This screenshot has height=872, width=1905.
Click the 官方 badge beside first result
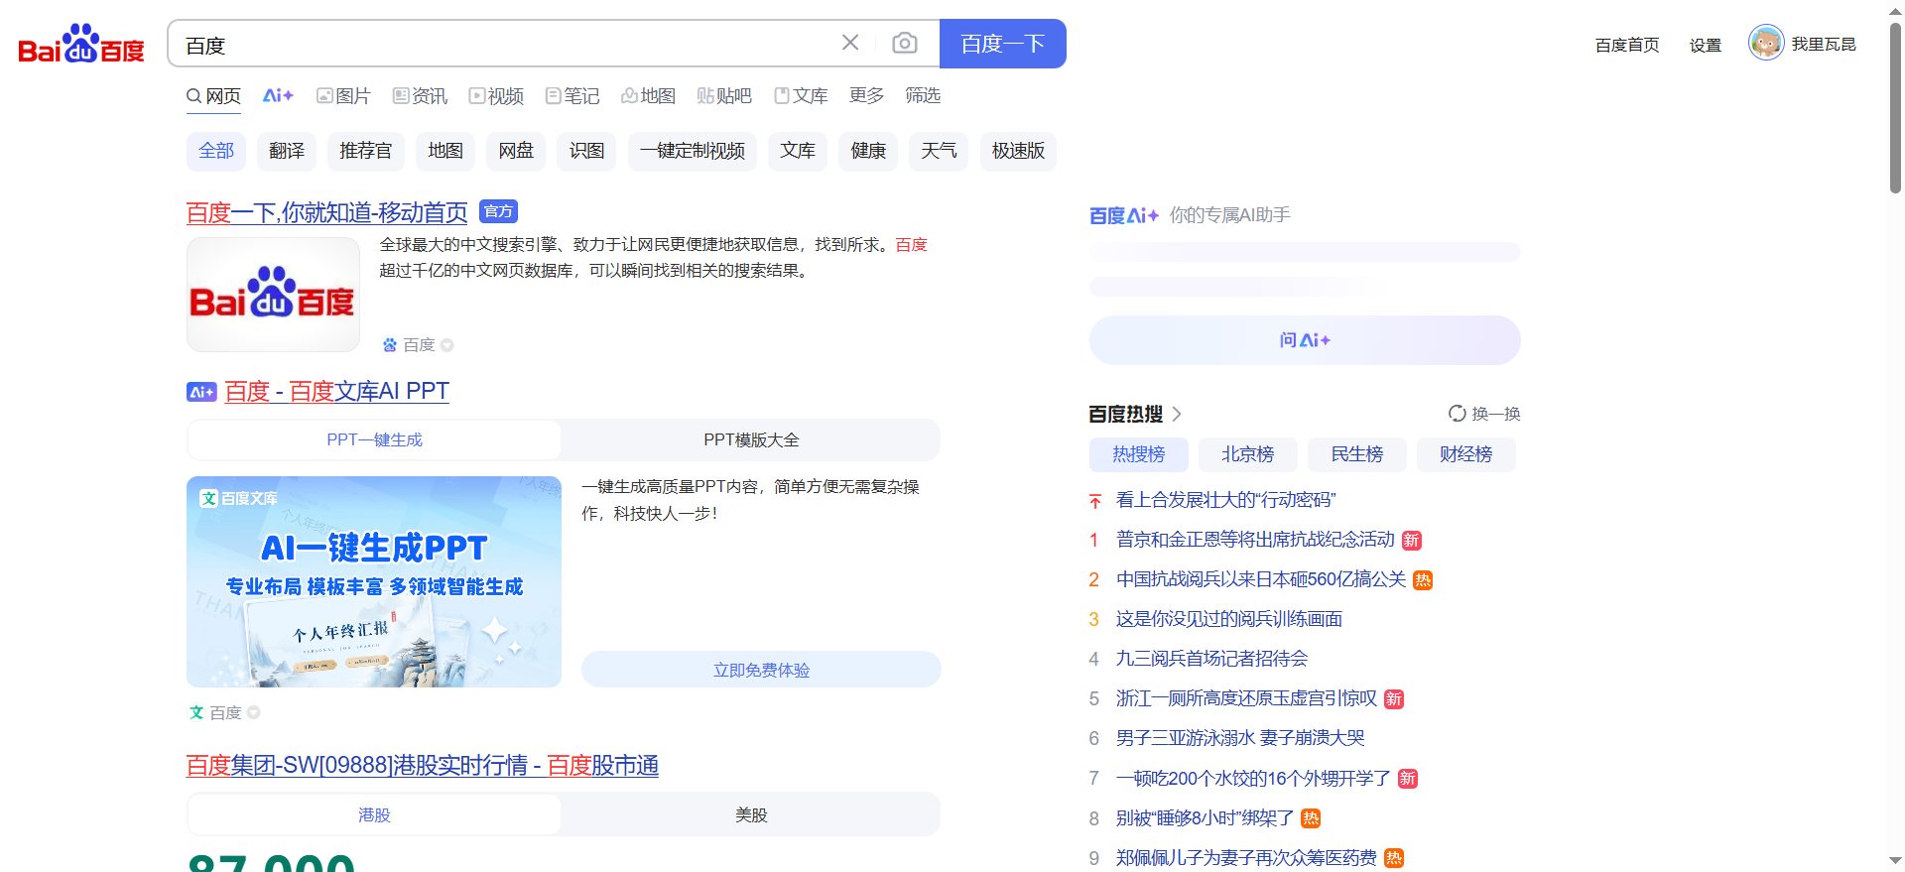click(498, 211)
